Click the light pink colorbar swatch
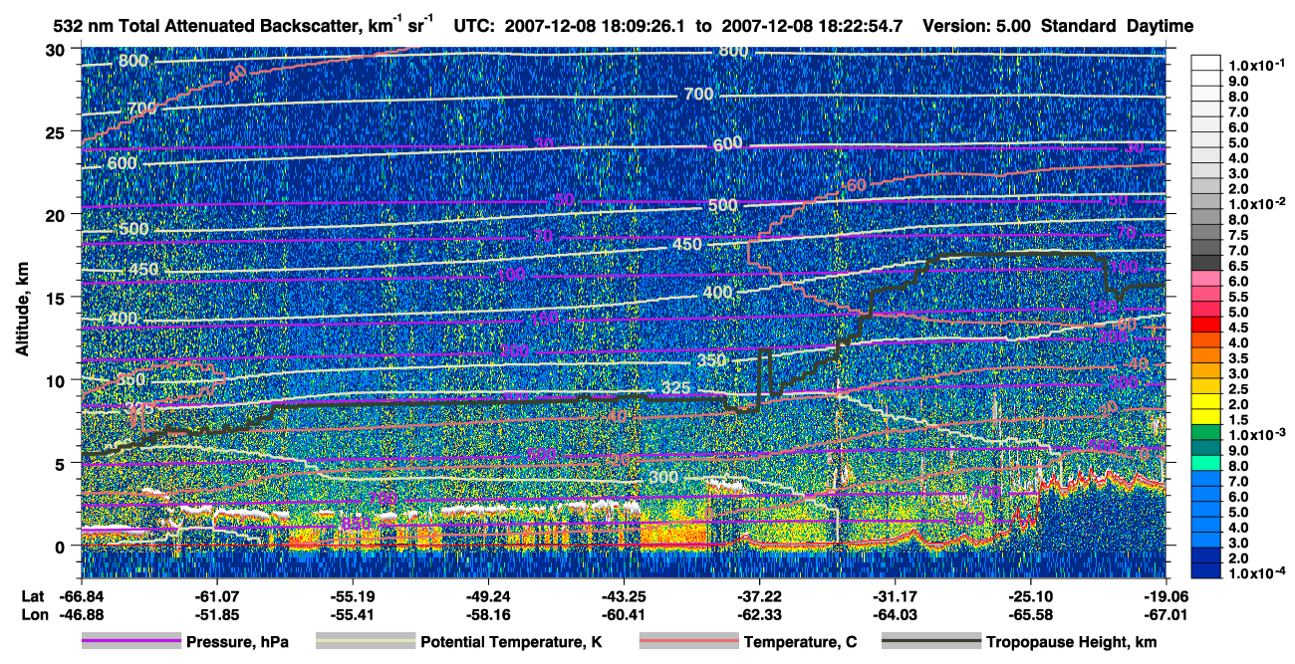Image resolution: width=1295 pixels, height=664 pixels. click(x=1206, y=278)
